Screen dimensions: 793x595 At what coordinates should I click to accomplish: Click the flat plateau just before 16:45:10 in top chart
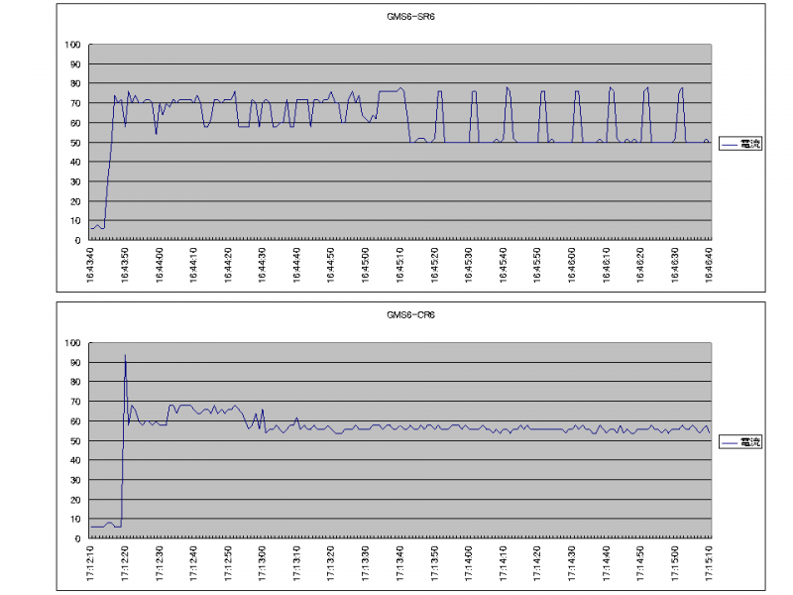pos(389,91)
